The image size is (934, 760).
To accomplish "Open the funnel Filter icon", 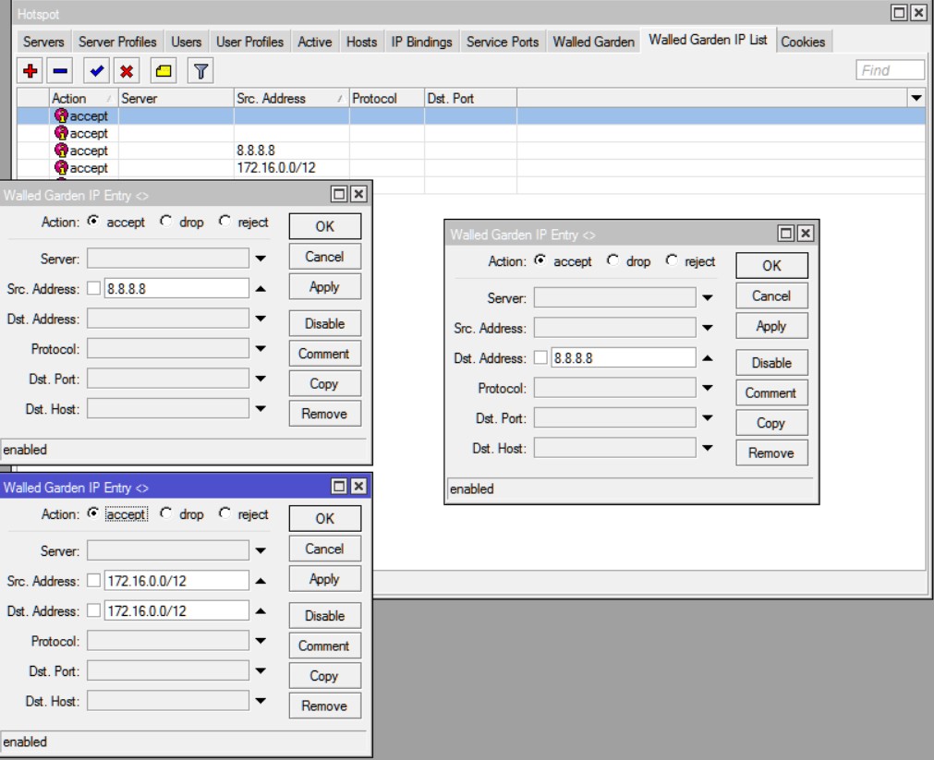I will point(200,71).
